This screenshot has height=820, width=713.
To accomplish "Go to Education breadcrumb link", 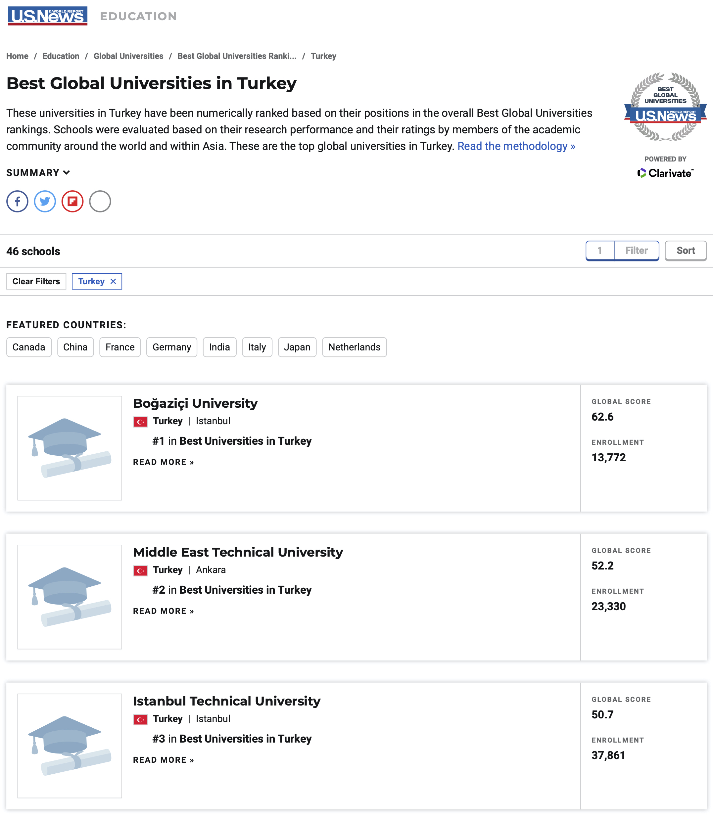I will [61, 56].
